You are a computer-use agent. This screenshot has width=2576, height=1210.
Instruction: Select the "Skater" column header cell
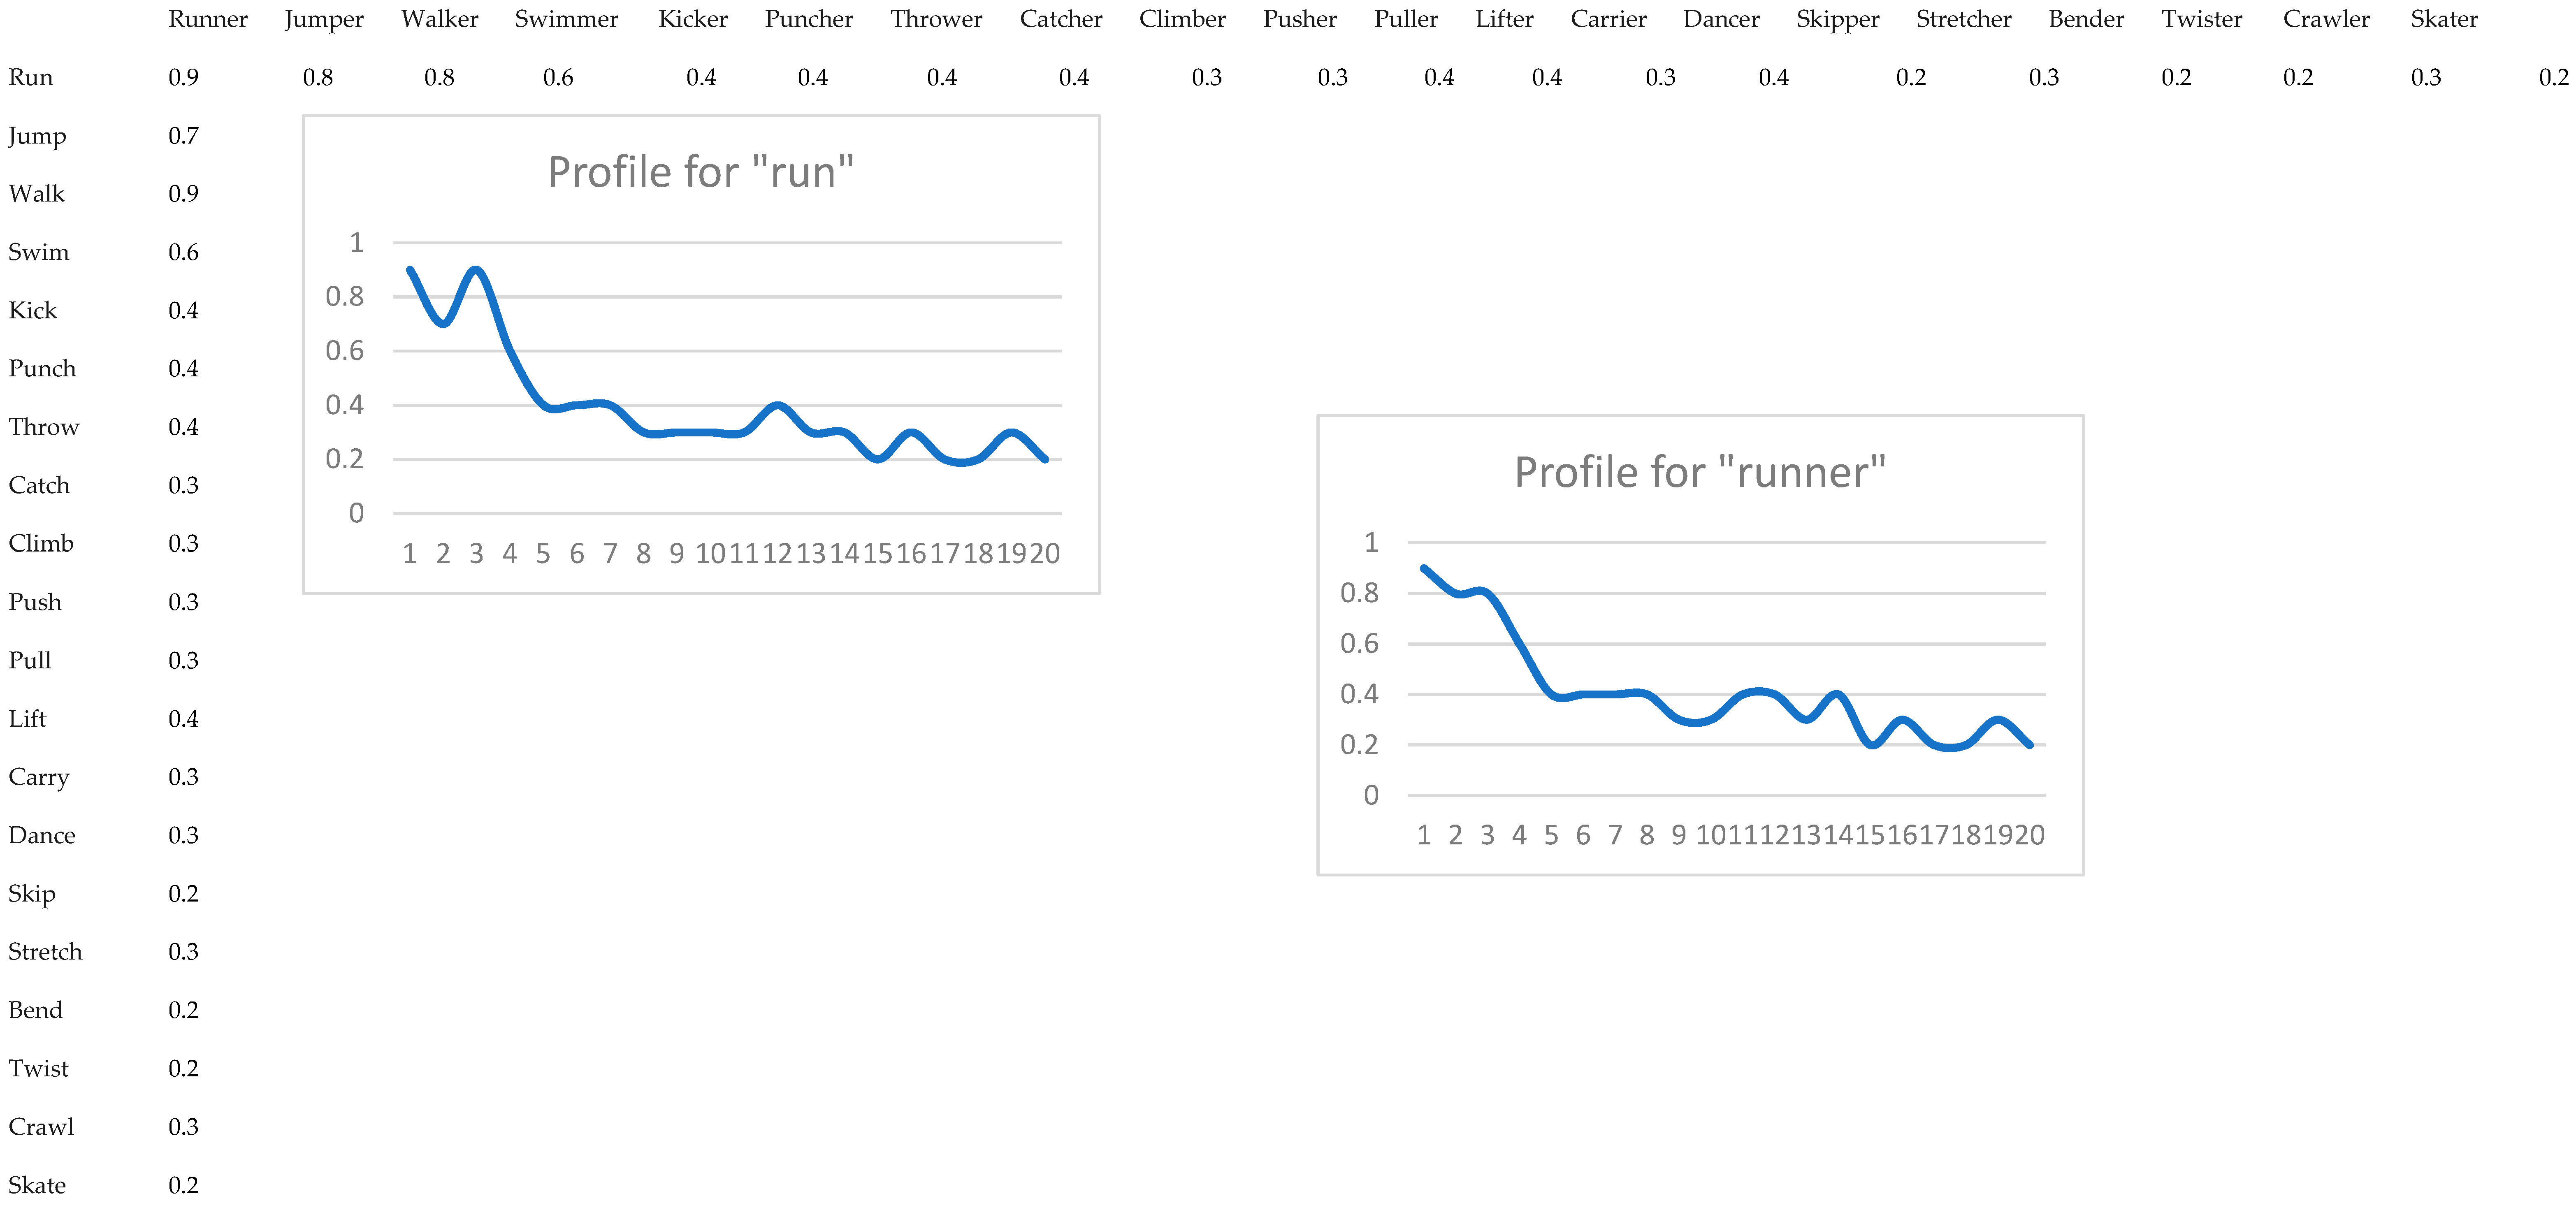[x=2443, y=19]
